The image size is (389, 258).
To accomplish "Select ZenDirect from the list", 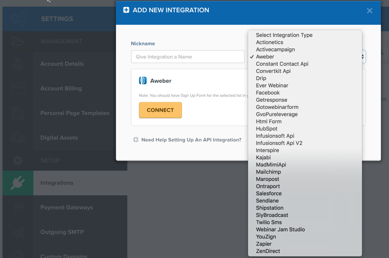I will click(x=305, y=251).
